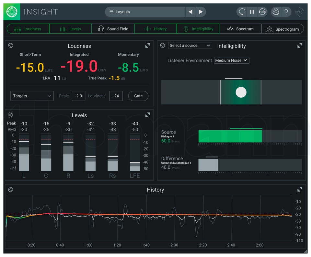The width and height of the screenshot is (311, 257).
Task: Pause the metering
Action: coord(252,12)
